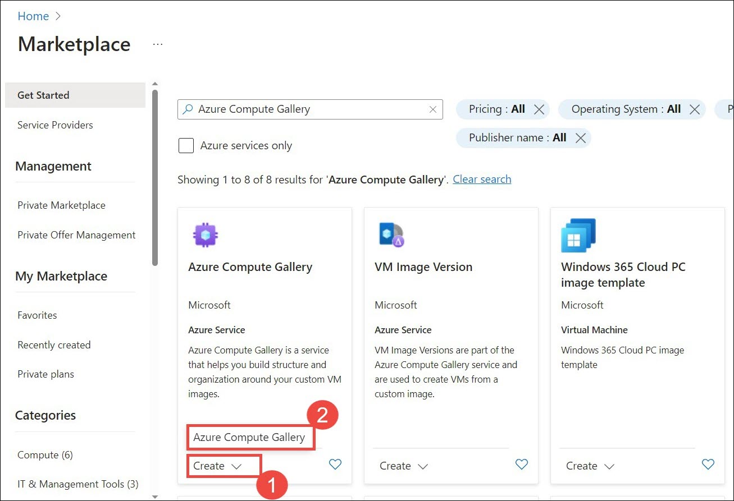Click the Home breadcrumb link
The width and height of the screenshot is (734, 501).
click(33, 16)
